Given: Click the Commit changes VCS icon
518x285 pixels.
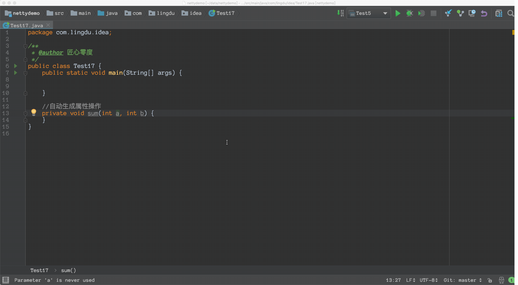Looking at the screenshot, I should click(460, 13).
